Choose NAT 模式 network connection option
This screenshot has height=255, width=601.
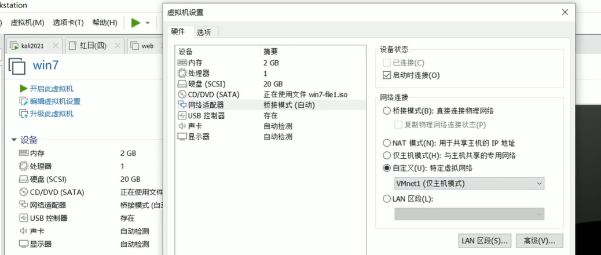pyautogui.click(x=387, y=143)
